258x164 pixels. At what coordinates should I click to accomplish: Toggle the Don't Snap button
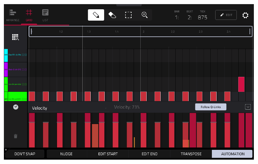[25, 154]
